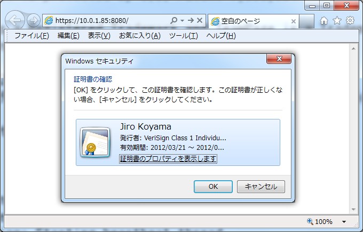Click the scrollbar down arrow
Viewport: 363px width, 232px height.
(x=353, y=210)
